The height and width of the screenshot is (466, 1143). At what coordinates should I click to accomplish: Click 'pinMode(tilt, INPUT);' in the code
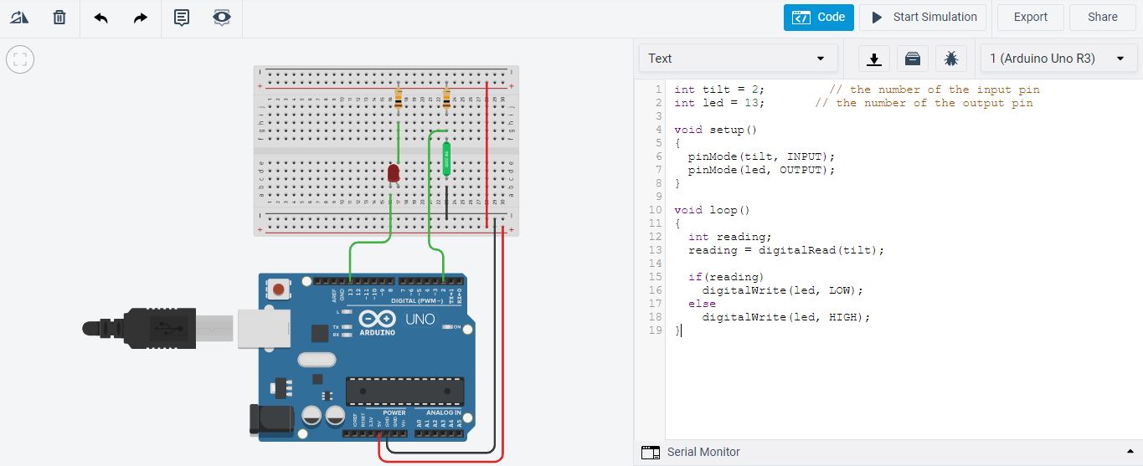pyautogui.click(x=762, y=156)
